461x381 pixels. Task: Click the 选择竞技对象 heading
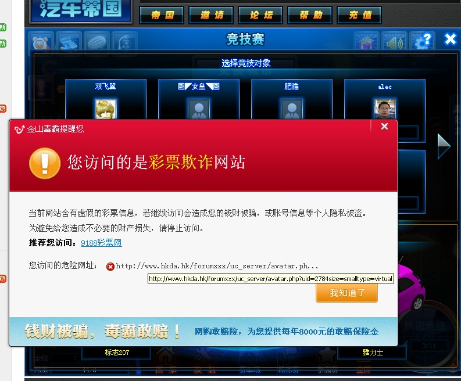(246, 63)
